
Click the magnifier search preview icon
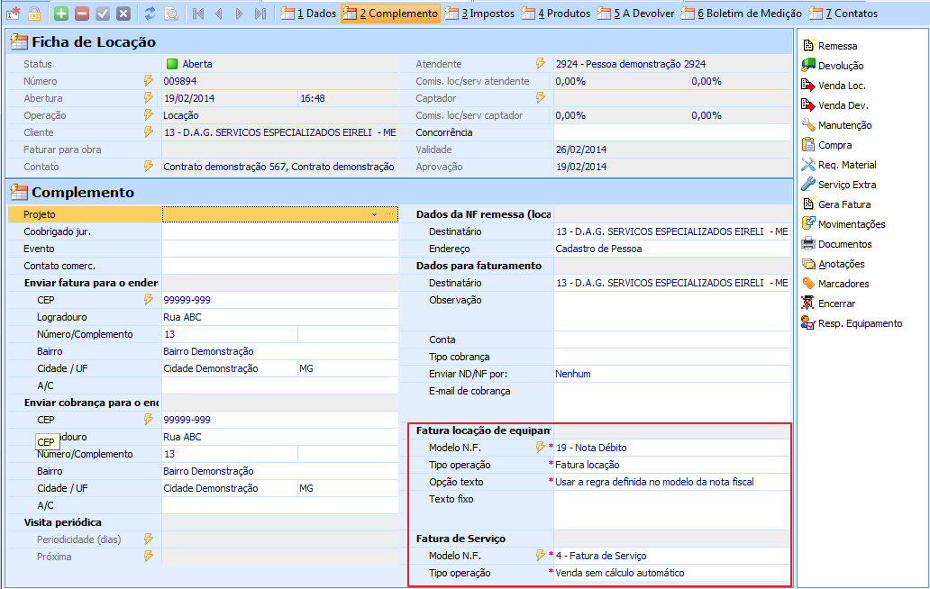pyautogui.click(x=171, y=13)
